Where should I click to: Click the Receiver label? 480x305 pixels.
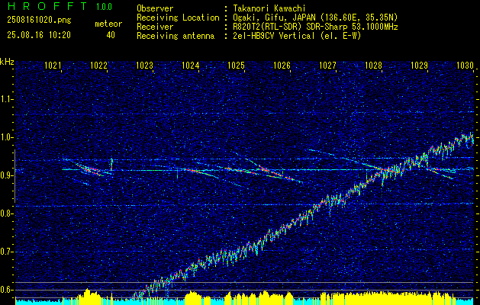(x=155, y=27)
